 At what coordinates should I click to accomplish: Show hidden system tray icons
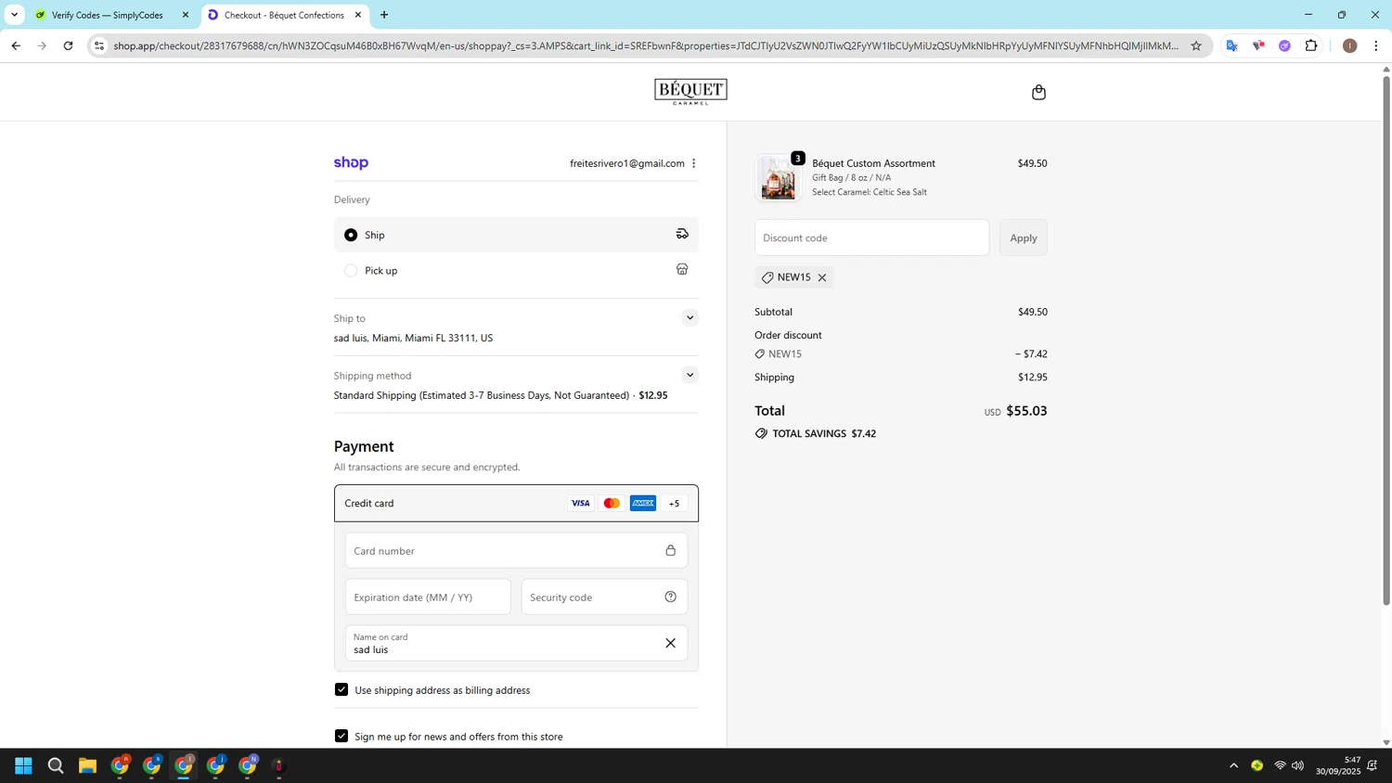coord(1233,765)
